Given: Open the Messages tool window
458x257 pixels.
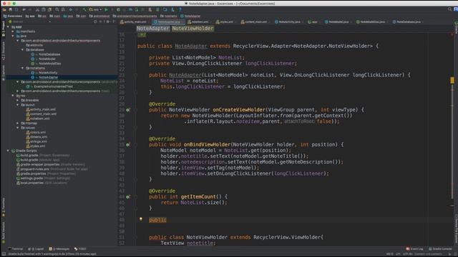Looking at the screenshot, I should coord(59,249).
